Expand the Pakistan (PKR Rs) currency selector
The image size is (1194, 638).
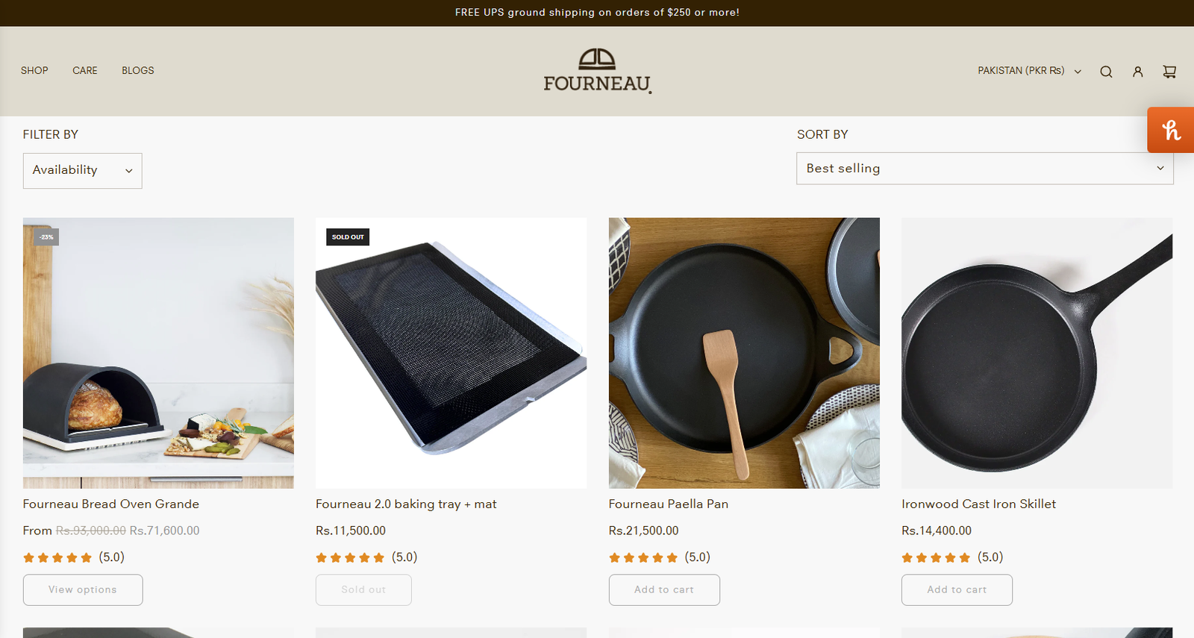[x=1029, y=71]
